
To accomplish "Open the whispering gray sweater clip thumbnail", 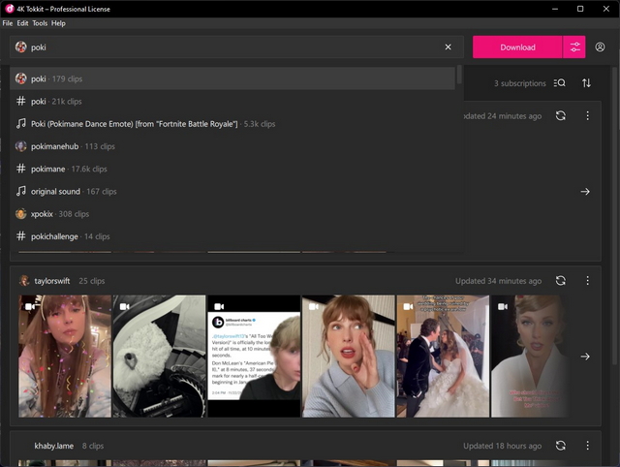I will (x=349, y=356).
